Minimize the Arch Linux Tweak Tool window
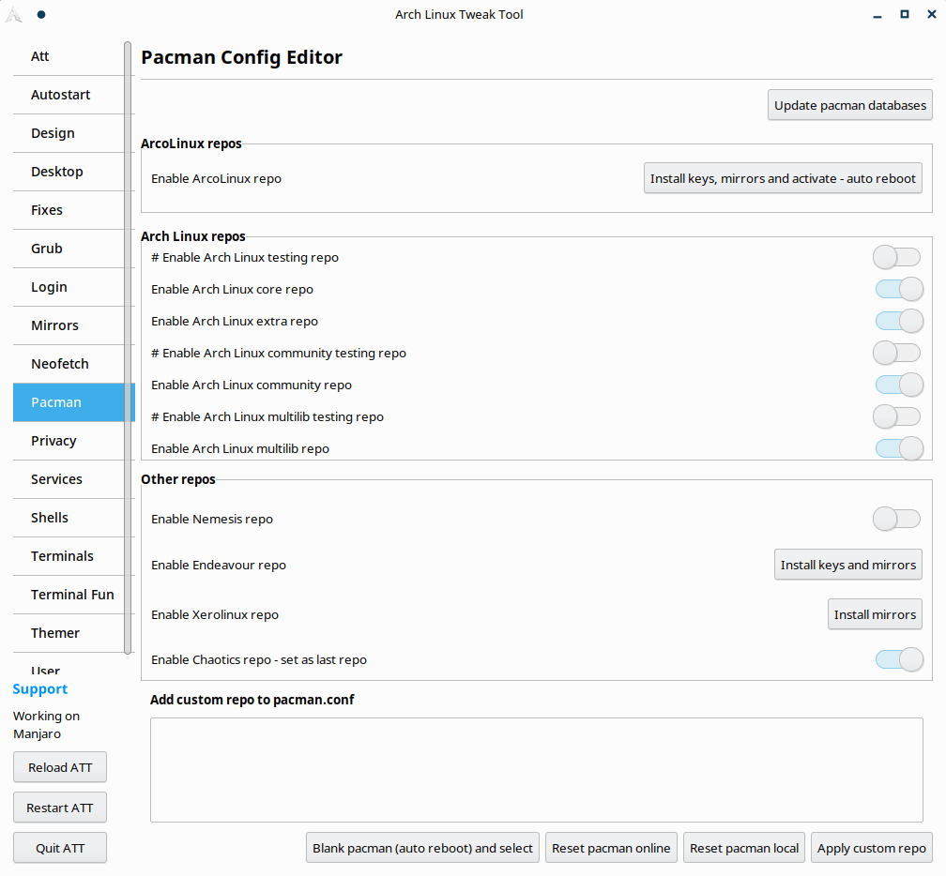Image resolution: width=946 pixels, height=876 pixels. [877, 15]
